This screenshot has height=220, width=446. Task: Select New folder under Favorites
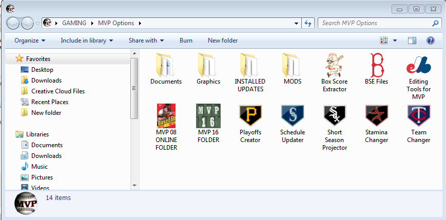pos(46,113)
